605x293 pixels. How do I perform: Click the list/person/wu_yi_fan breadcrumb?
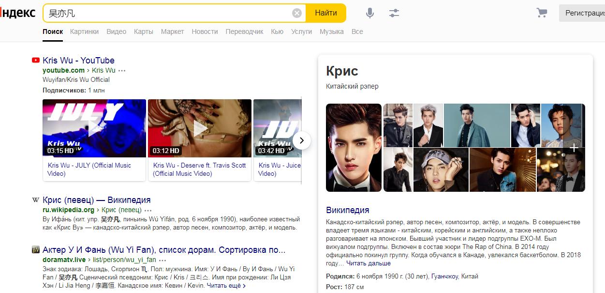(125, 261)
